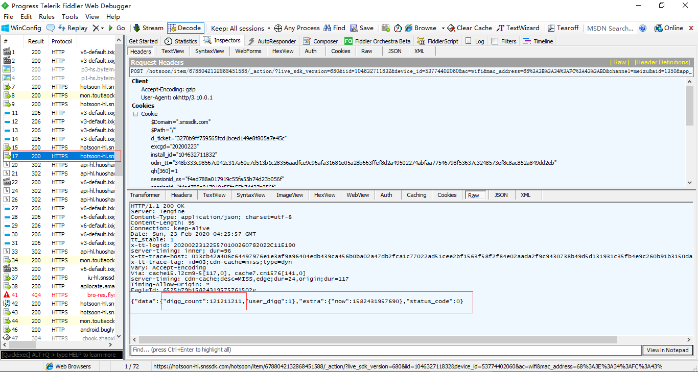Open the Help menu

pyautogui.click(x=113, y=17)
